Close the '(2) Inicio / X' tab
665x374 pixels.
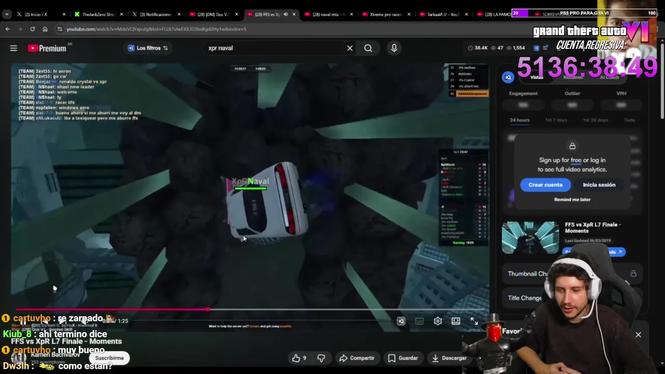[x=64, y=15]
